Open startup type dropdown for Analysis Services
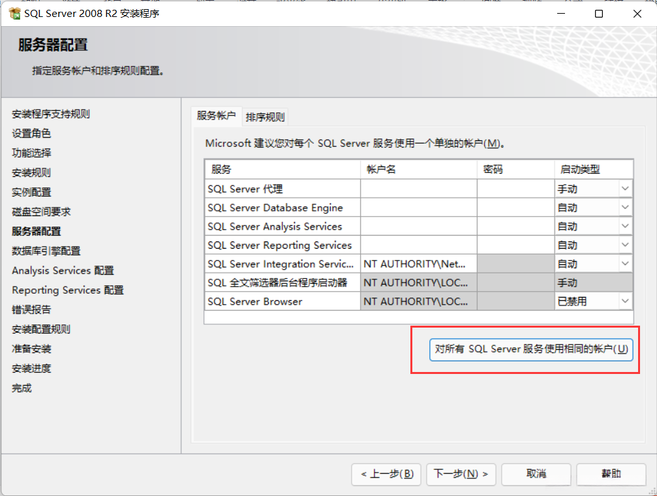Image resolution: width=657 pixels, height=496 pixels. pyautogui.click(x=625, y=226)
